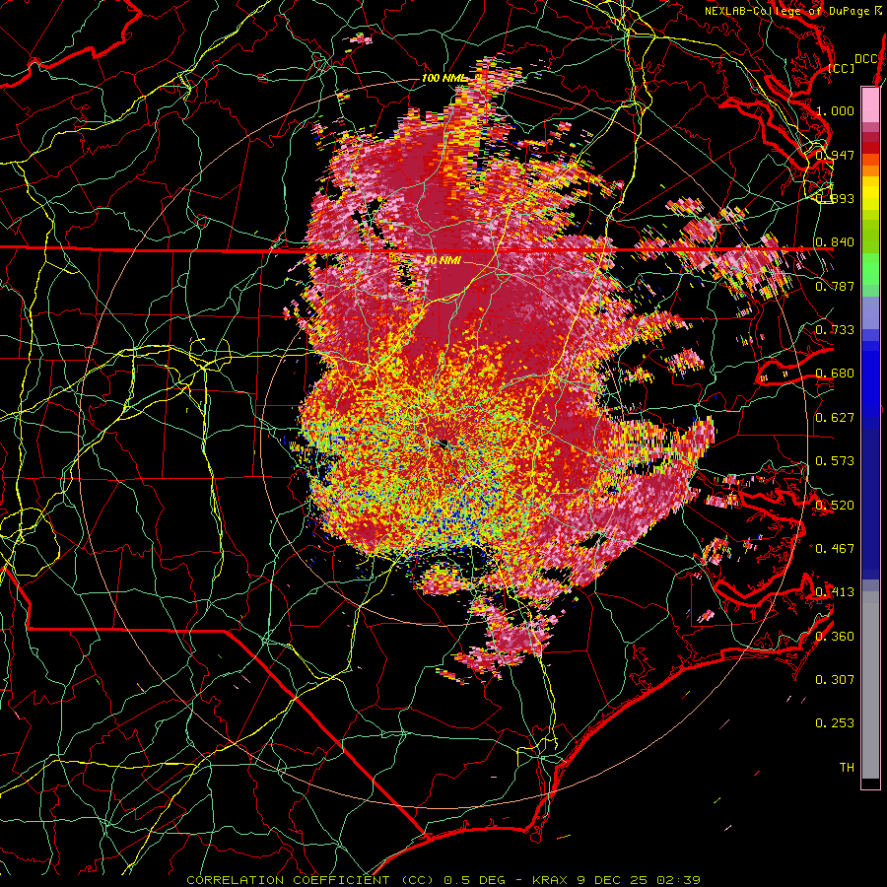This screenshot has height=887, width=887.
Task: Select the 0.733 scale value
Action: click(835, 330)
